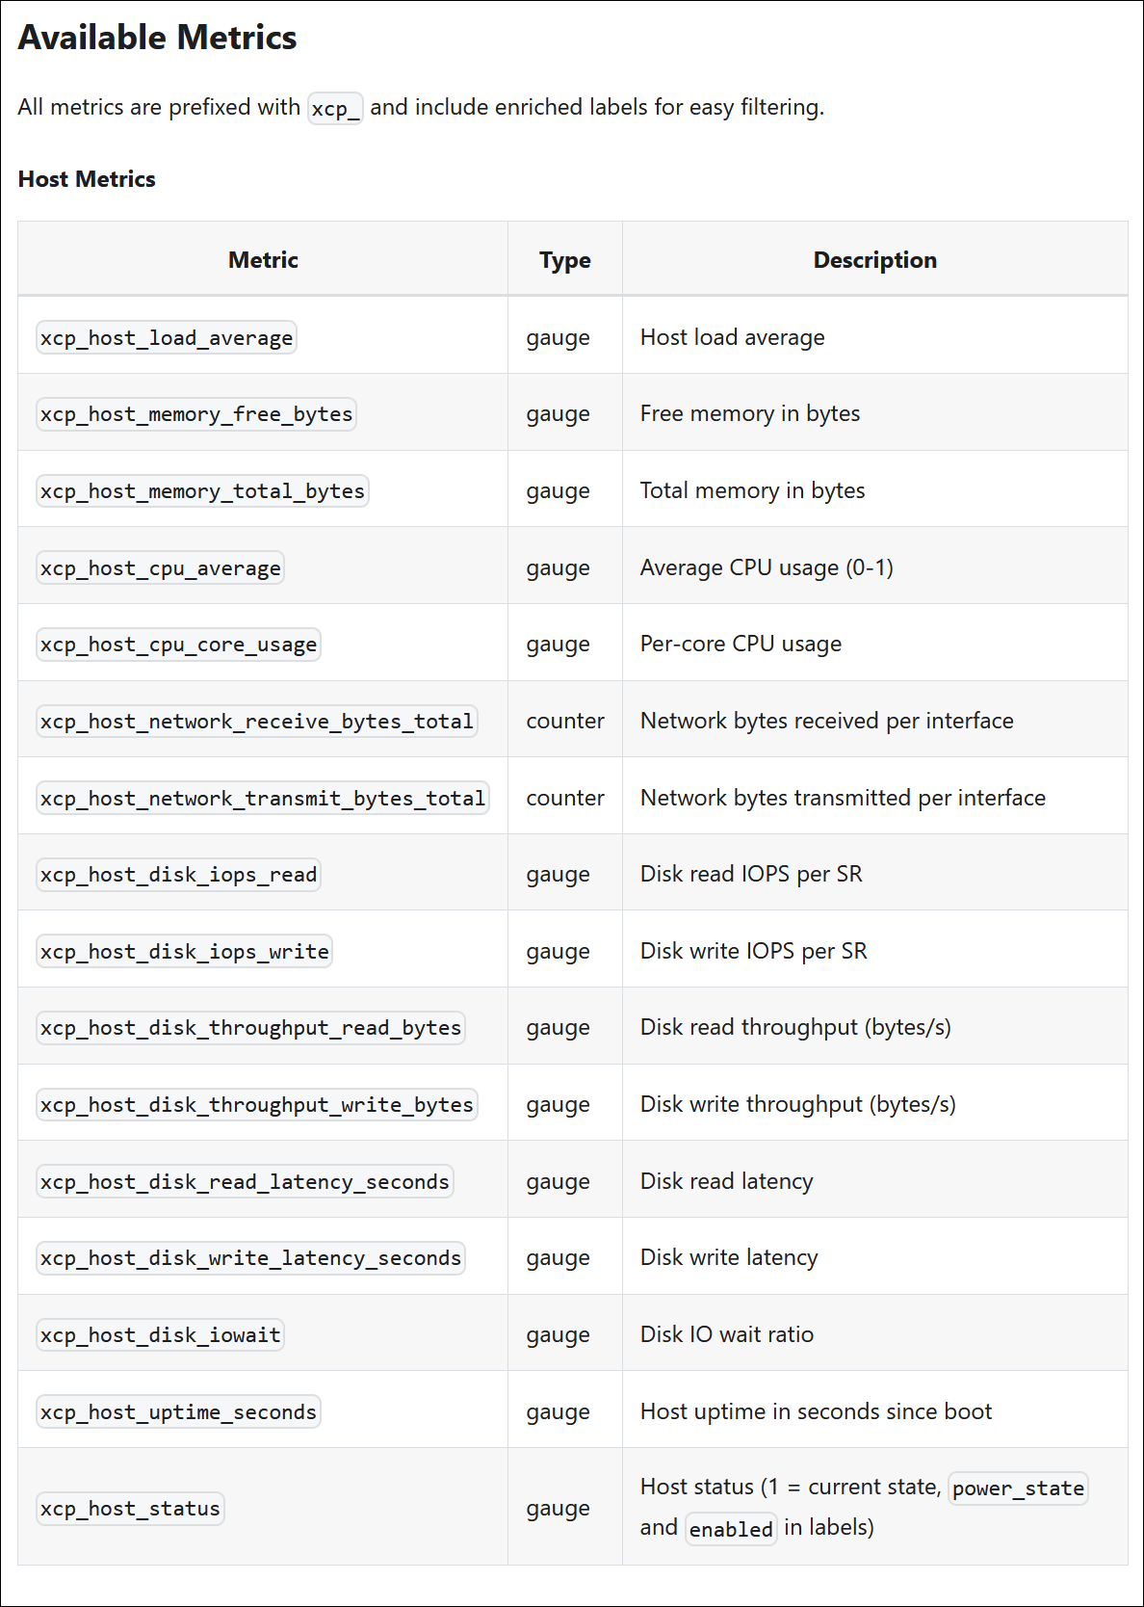Click the xcp_host_status metric name
Screen dimensions: 1144x1607
click(x=130, y=1509)
